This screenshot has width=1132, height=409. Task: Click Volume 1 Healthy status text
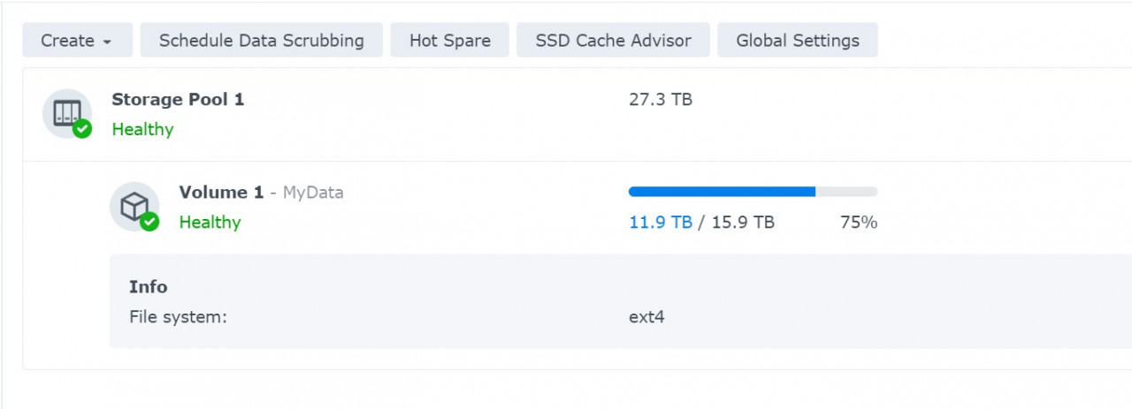pos(210,223)
